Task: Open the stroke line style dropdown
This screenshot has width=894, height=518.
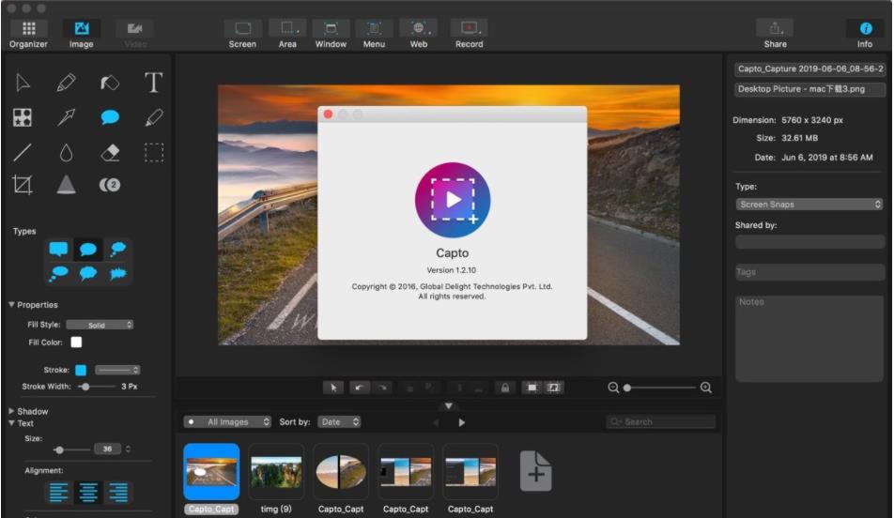Action: coord(117,371)
